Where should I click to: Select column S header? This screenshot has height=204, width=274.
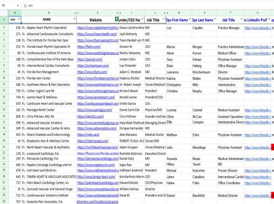(204, 13)
